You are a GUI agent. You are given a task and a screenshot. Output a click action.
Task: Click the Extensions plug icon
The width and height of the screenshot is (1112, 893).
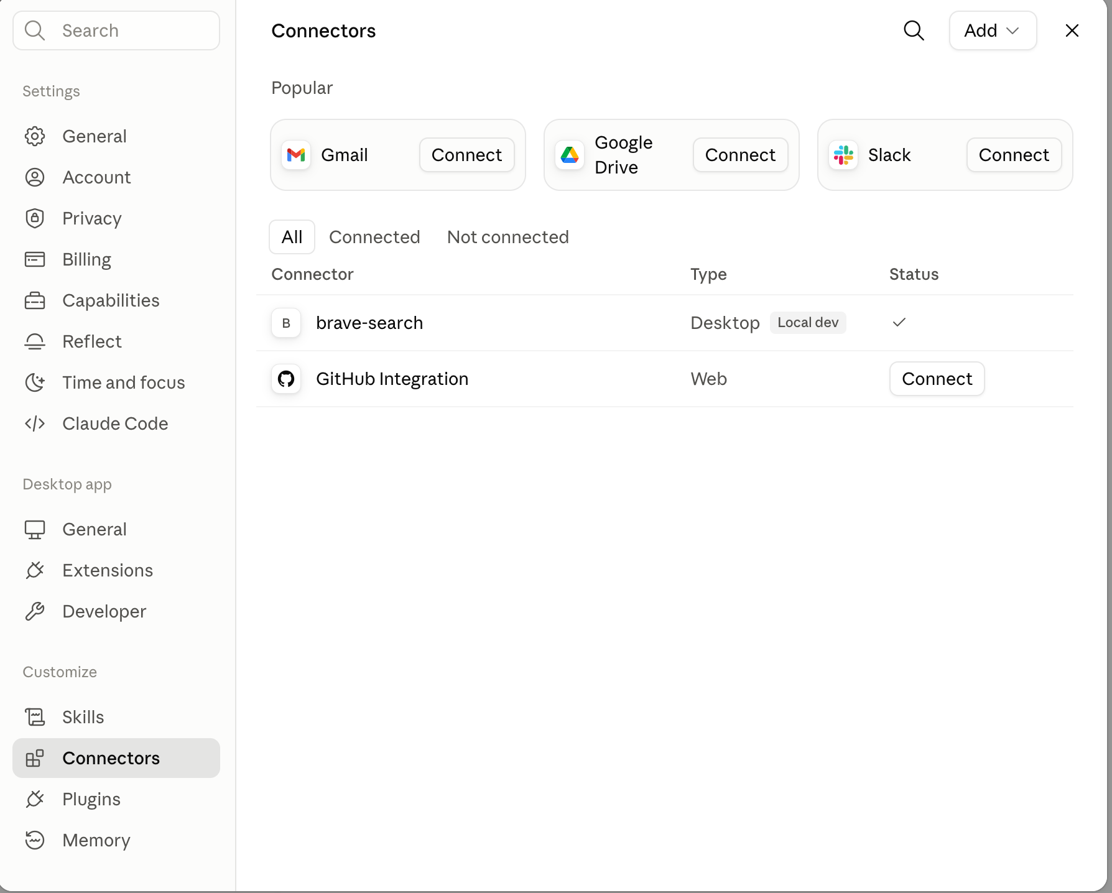point(35,570)
